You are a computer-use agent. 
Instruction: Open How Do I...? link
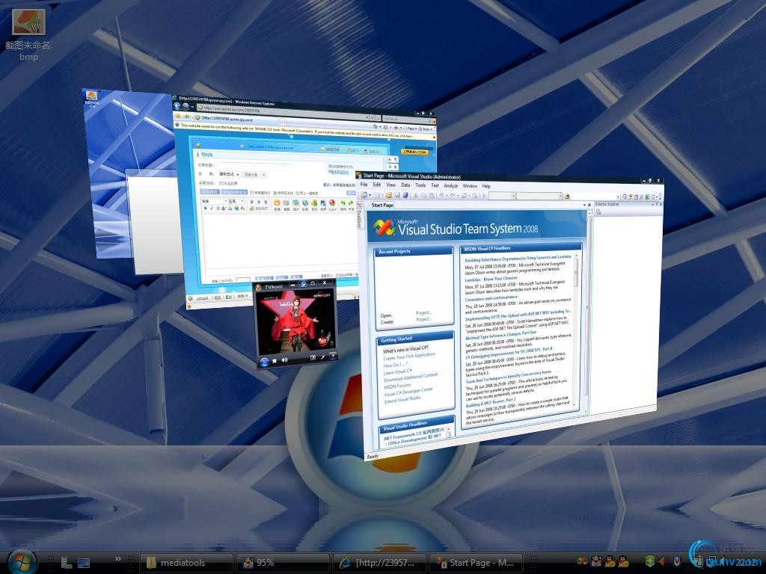[x=395, y=365]
